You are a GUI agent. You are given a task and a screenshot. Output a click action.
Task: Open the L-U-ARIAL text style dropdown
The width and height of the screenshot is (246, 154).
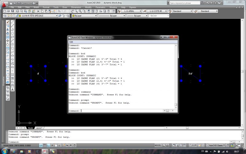[x=132, y=11]
